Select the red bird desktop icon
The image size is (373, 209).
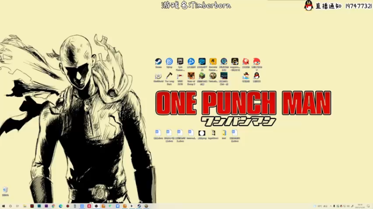[246, 62]
